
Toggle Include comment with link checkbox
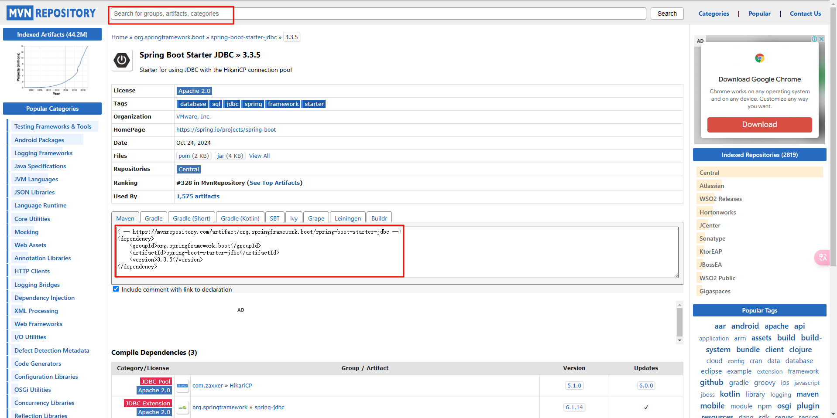click(x=116, y=289)
